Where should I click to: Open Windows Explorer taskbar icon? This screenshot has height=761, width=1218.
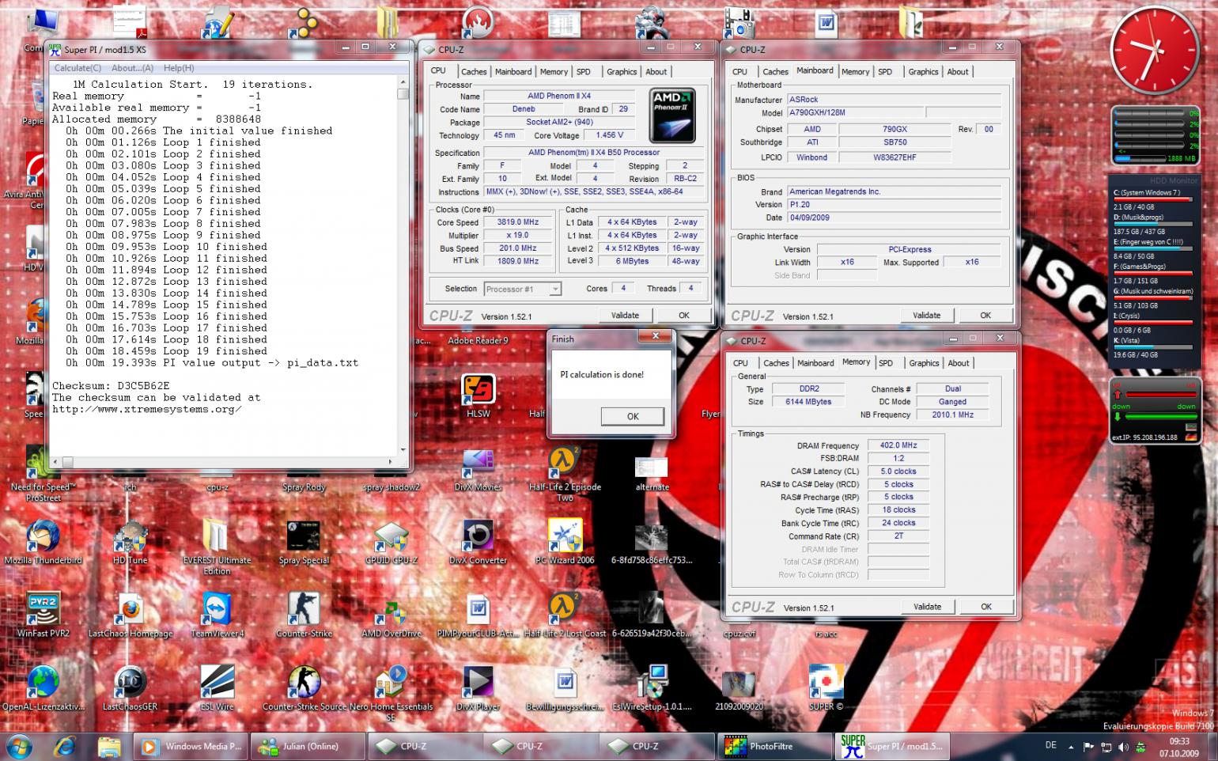point(109,746)
